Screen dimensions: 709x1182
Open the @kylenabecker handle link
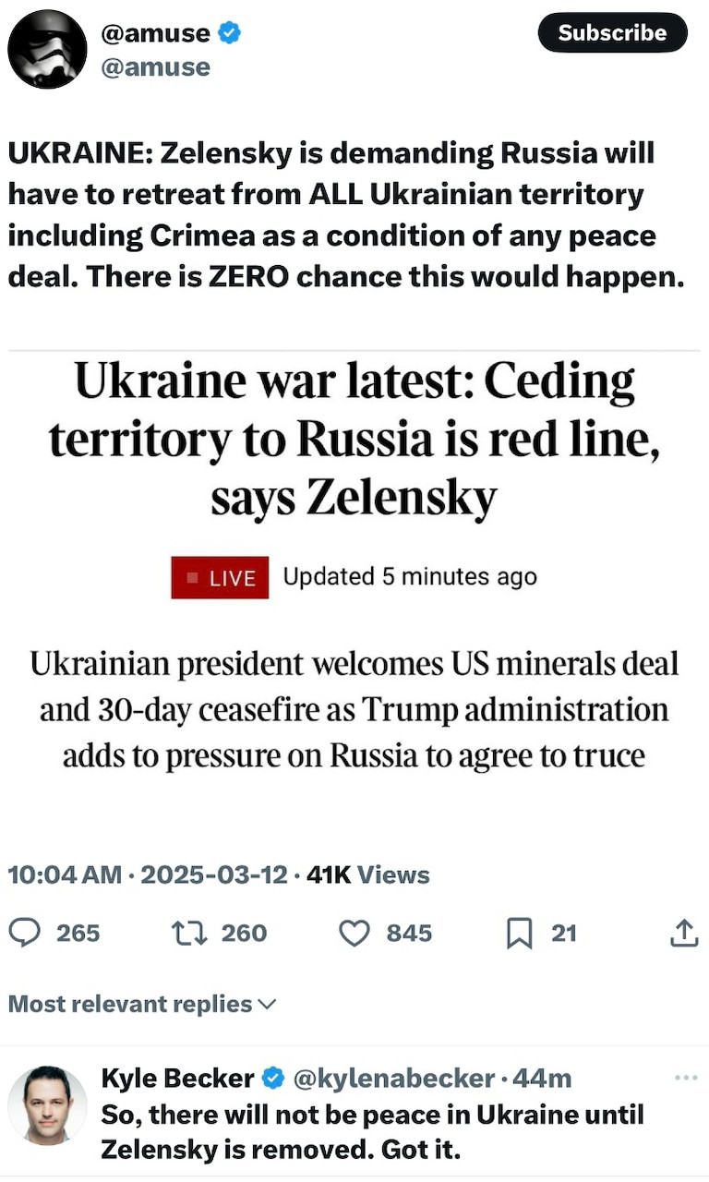tap(393, 1078)
